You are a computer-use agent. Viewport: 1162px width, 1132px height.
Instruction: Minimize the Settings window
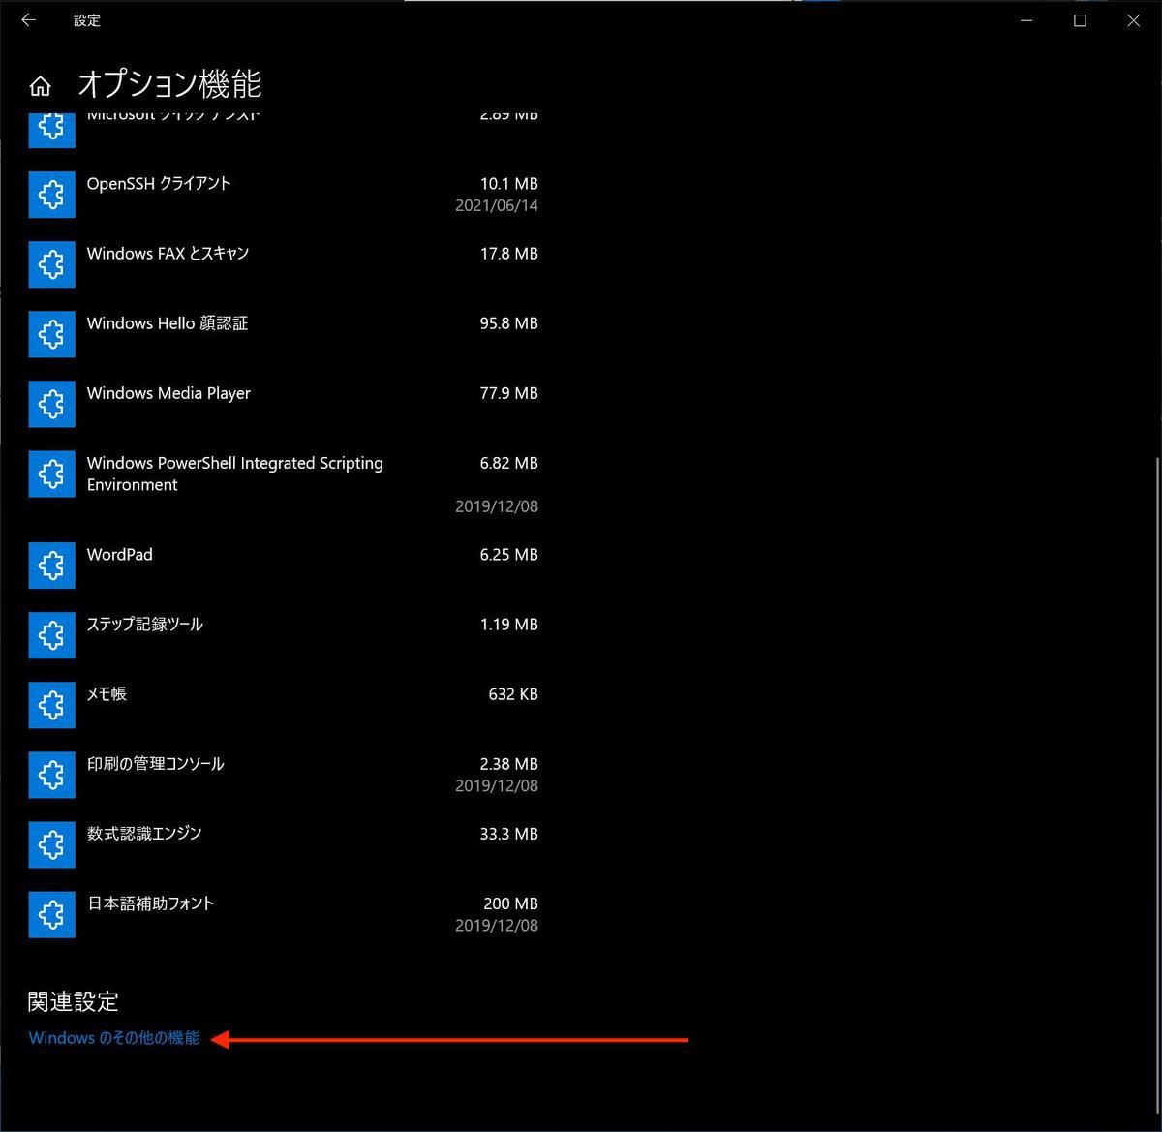click(1026, 19)
